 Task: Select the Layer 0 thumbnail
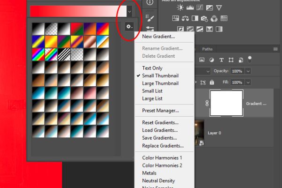pos(199,133)
